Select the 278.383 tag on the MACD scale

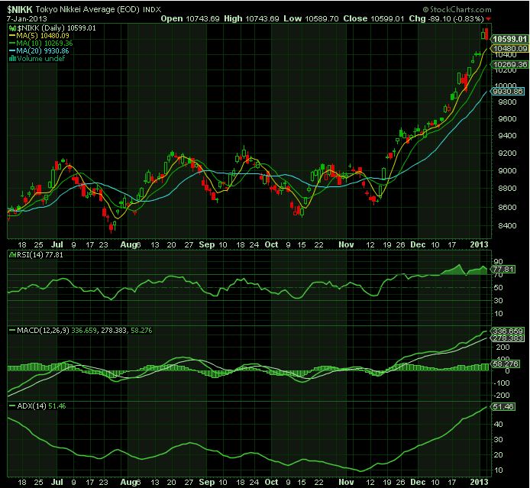508,338
